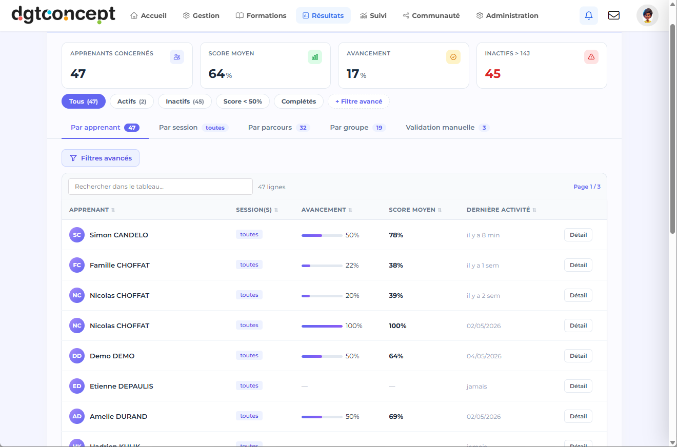Open the Formations menu in the navigation bar
This screenshot has height=447, width=677.
click(261, 15)
